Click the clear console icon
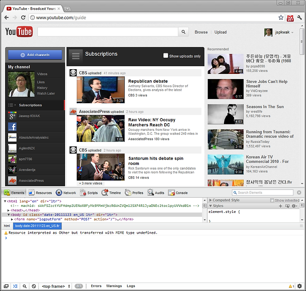 pyautogui.click(x=34, y=286)
